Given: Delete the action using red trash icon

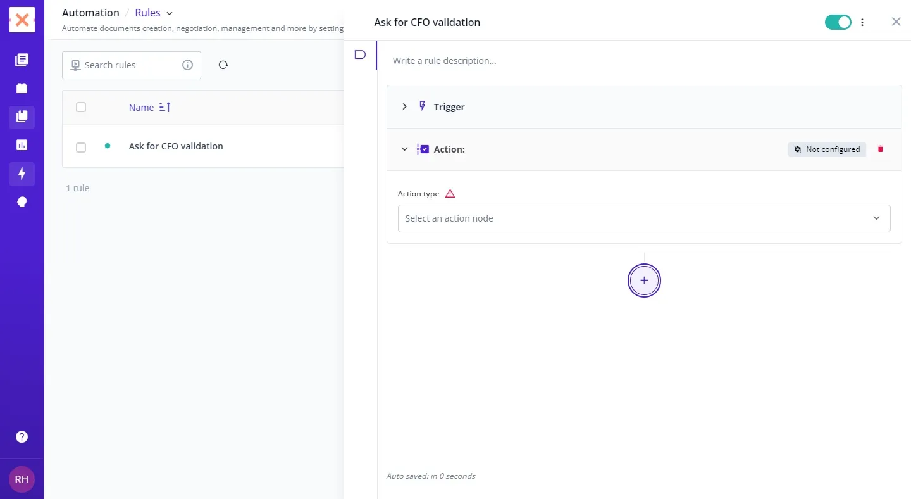Looking at the screenshot, I should tap(880, 149).
